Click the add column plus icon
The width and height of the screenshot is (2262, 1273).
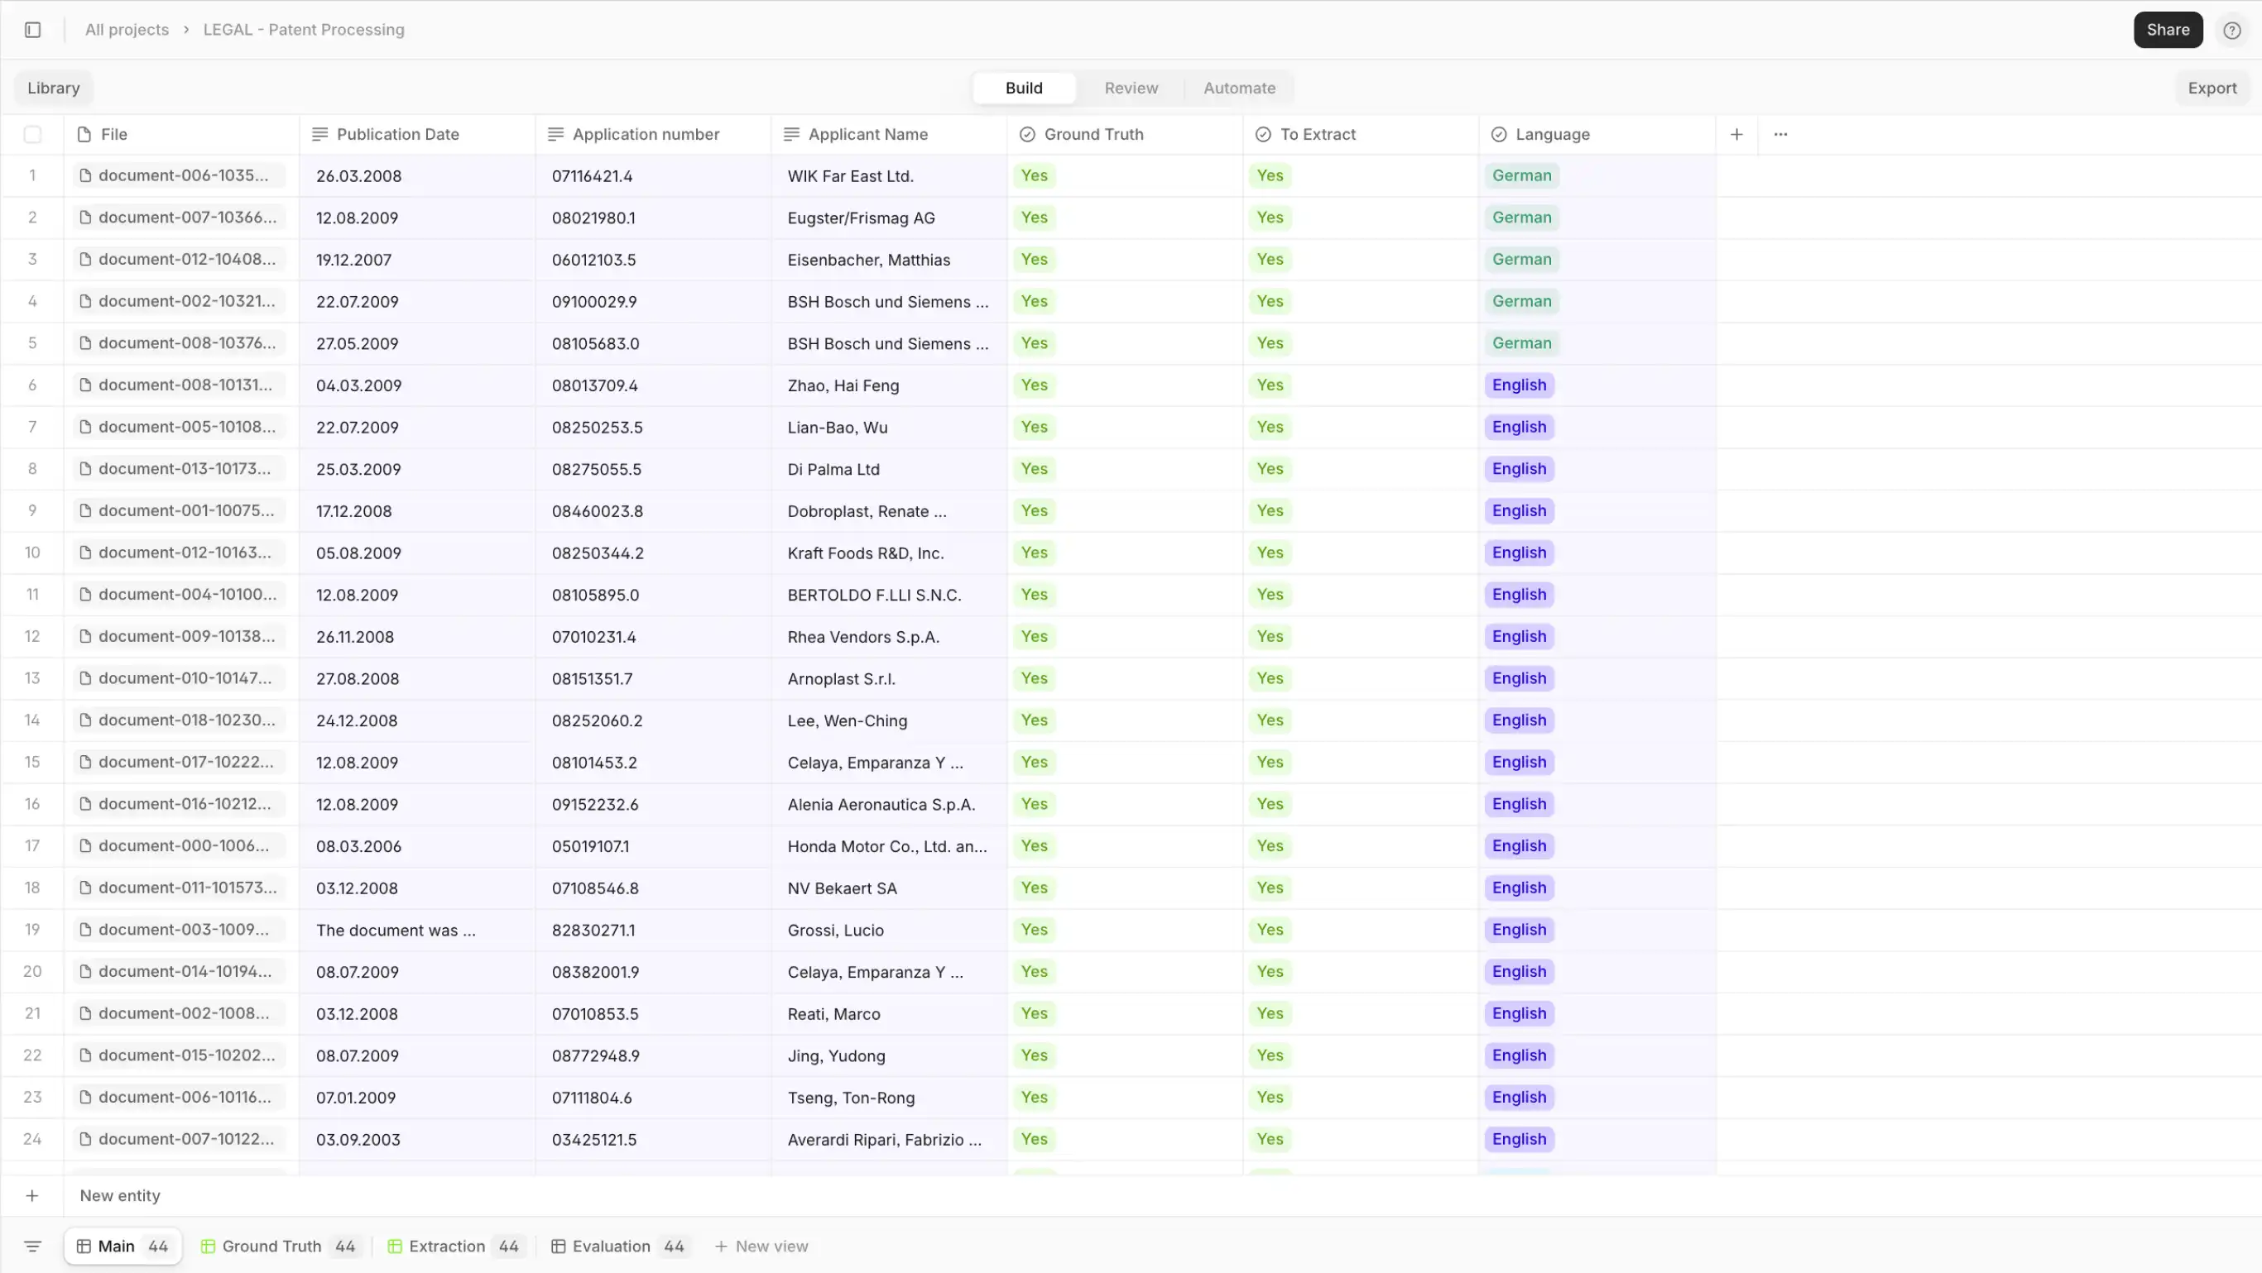1737,135
